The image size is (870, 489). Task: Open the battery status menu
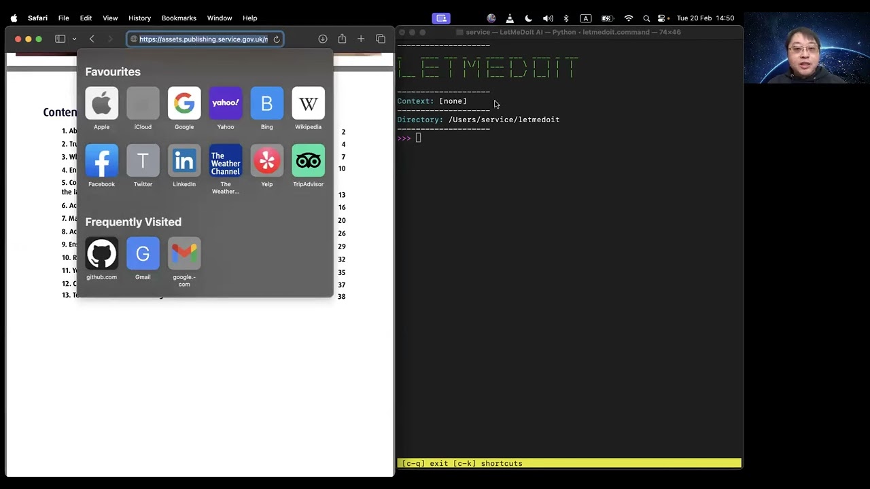click(x=607, y=18)
